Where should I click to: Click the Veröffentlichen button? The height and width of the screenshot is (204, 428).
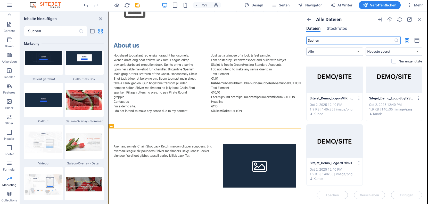380,5
